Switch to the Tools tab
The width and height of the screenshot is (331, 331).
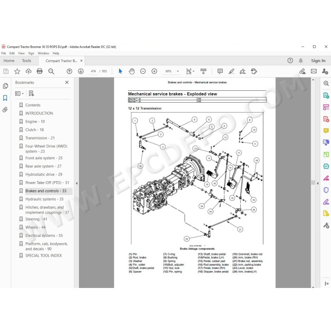(26, 61)
